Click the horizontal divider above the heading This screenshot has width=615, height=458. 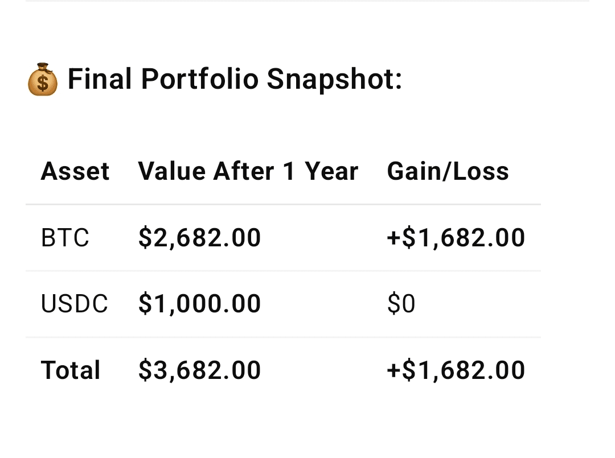pyautogui.click(x=307, y=1)
